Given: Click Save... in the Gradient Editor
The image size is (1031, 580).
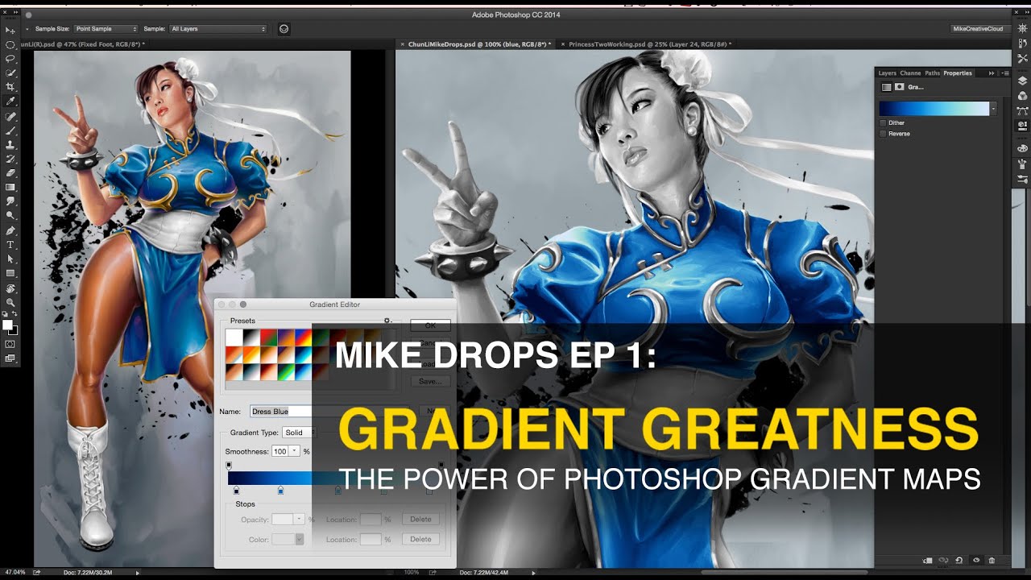Looking at the screenshot, I should (x=430, y=381).
